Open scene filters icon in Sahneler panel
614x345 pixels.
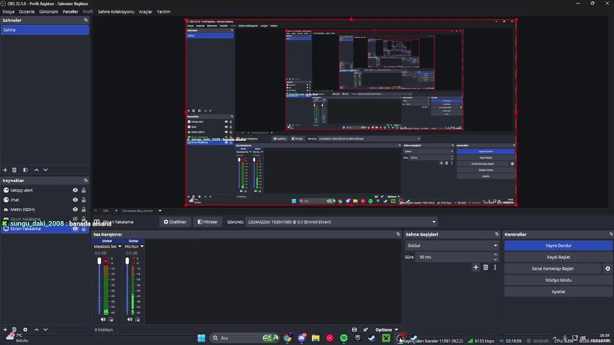pyautogui.click(x=25, y=170)
